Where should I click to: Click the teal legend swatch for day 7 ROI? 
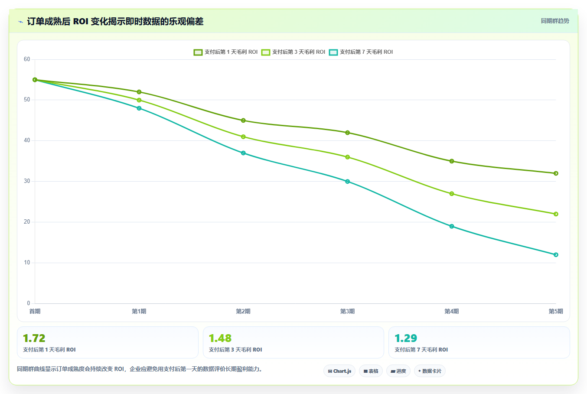333,52
